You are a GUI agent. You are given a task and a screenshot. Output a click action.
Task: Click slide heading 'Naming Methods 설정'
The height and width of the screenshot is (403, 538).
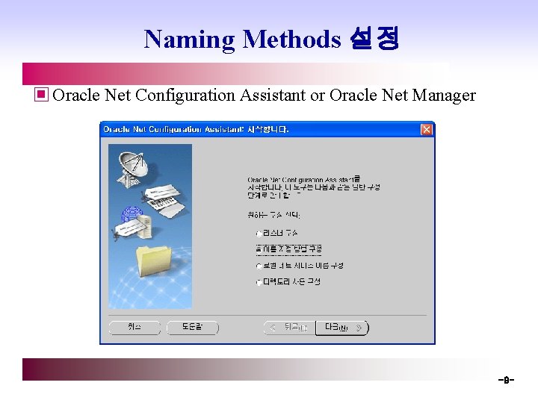[271, 39]
